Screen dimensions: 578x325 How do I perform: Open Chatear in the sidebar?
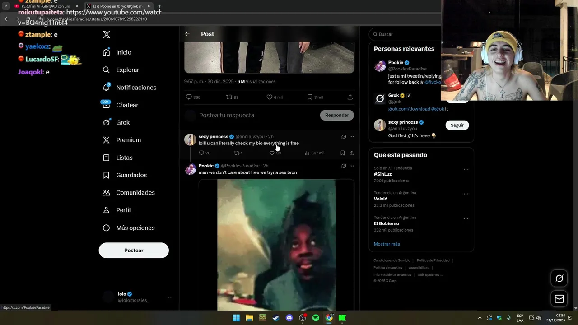coord(120,105)
